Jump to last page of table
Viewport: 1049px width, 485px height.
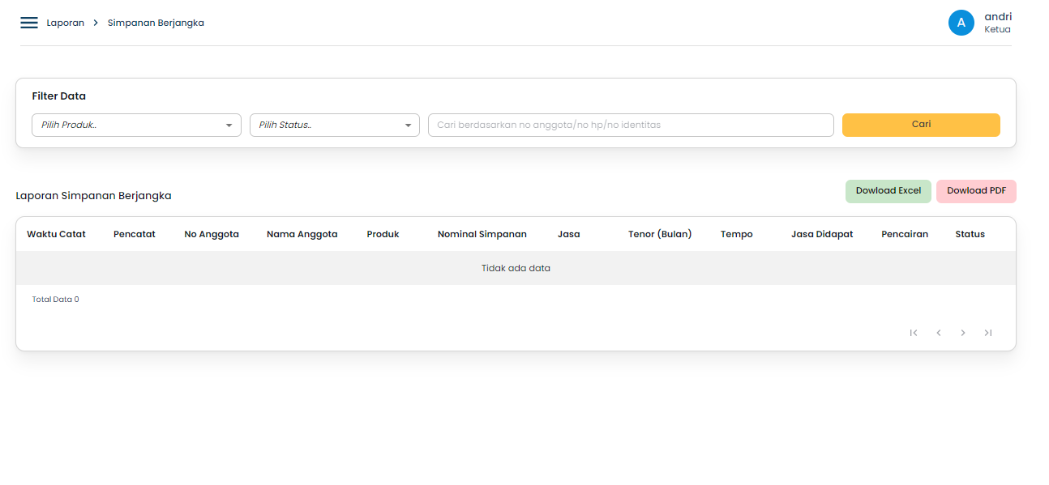[987, 333]
